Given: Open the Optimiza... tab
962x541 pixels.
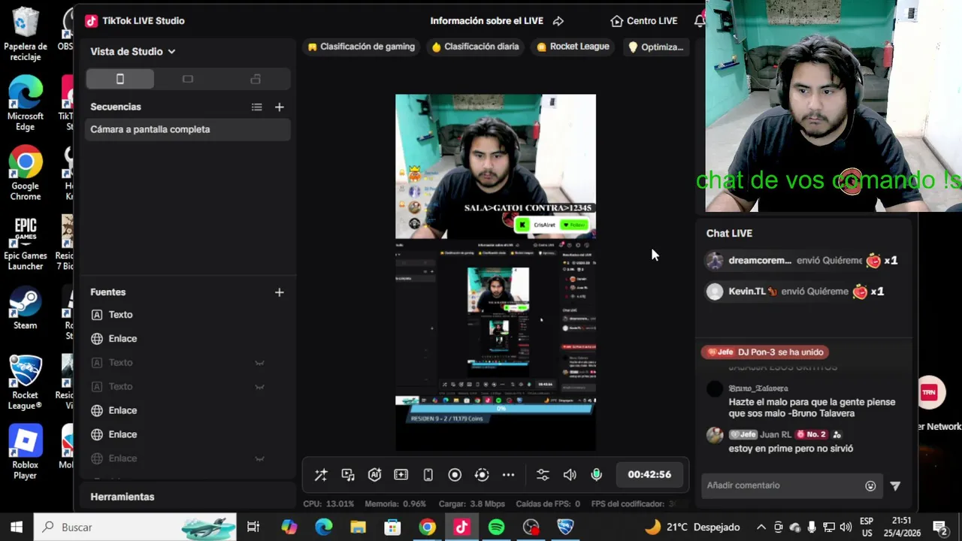Looking at the screenshot, I should (x=655, y=47).
